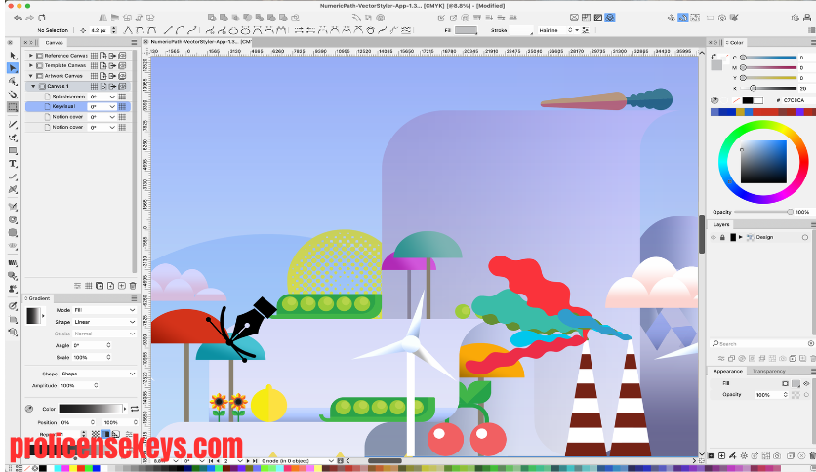Click grid icon on Keyvisual row
The height and width of the screenshot is (472, 816).
coord(122,106)
